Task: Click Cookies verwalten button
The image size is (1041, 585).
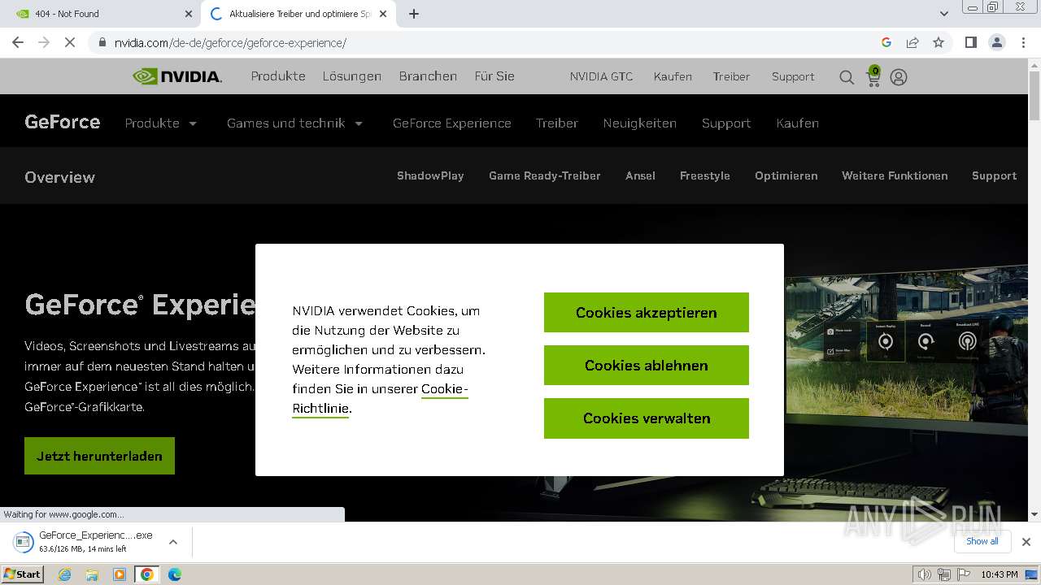Action: click(647, 418)
